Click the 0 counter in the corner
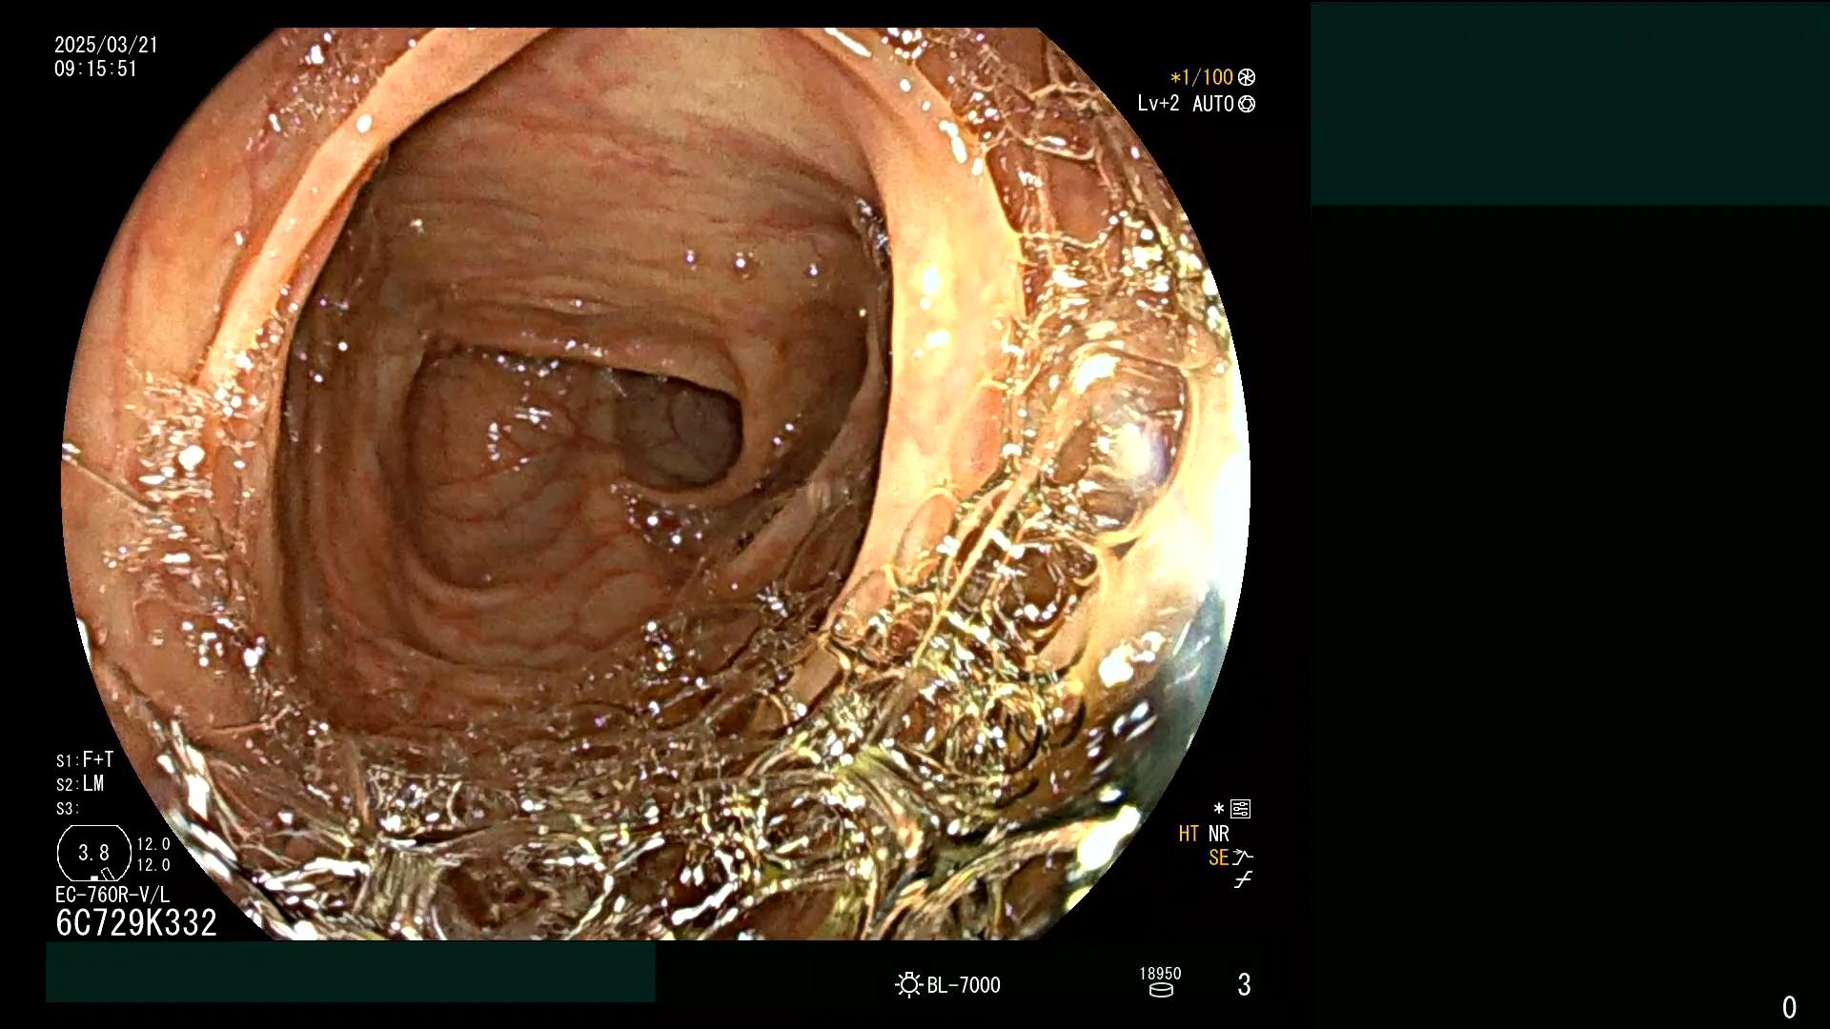Screen dimensions: 1830x1029 1790,1007
